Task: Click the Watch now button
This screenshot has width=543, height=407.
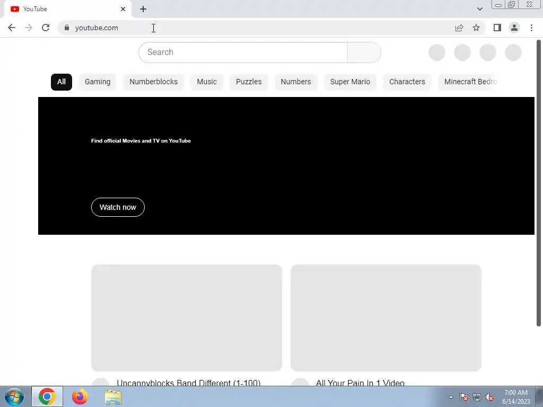Action: pyautogui.click(x=118, y=207)
